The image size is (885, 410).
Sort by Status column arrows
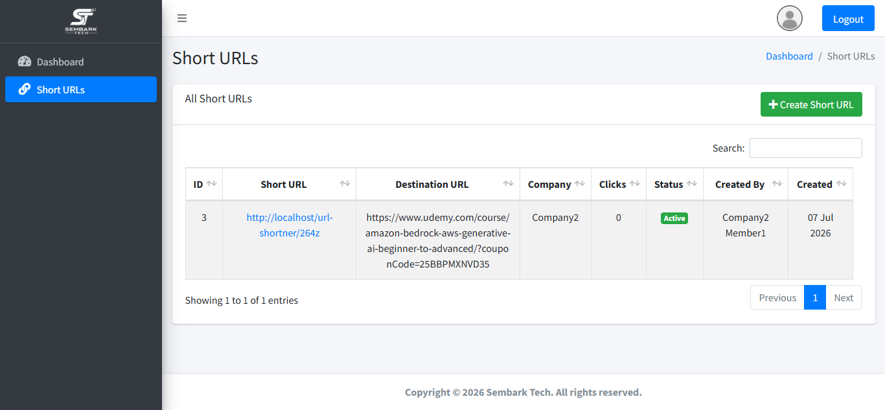pyautogui.click(x=692, y=184)
